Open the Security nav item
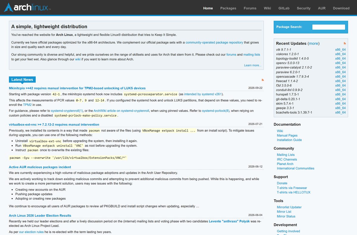Screen dimensions: 357x235 (303, 8)
